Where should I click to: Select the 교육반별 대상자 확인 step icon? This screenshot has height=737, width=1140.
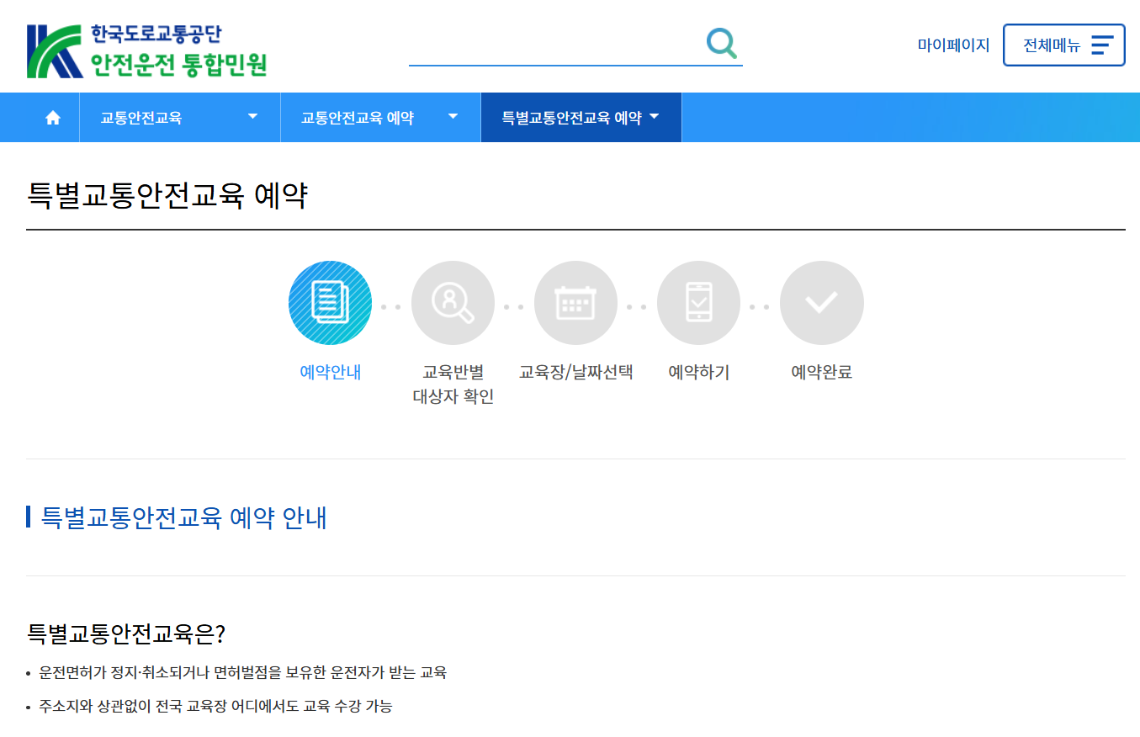(x=453, y=303)
